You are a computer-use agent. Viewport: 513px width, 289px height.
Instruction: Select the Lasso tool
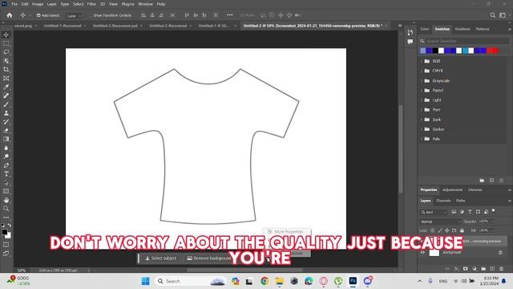coord(6,52)
